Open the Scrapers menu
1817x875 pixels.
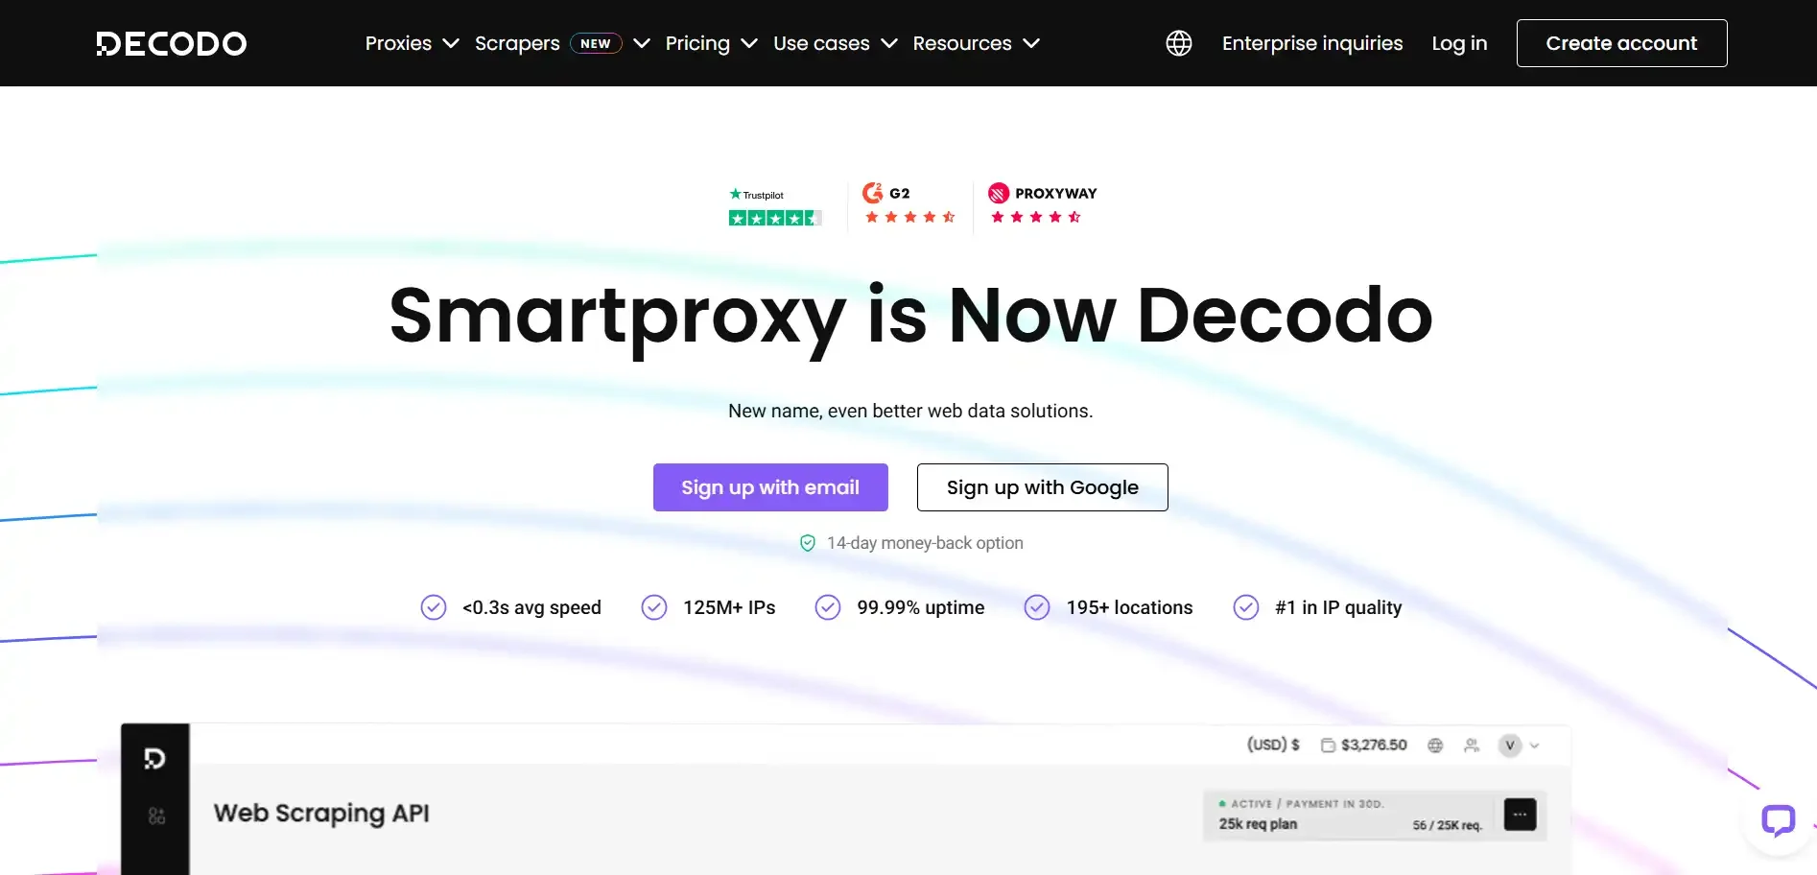[x=517, y=43]
